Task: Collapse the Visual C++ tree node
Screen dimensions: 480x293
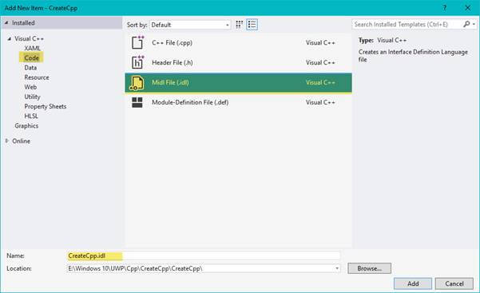Action: [x=10, y=39]
